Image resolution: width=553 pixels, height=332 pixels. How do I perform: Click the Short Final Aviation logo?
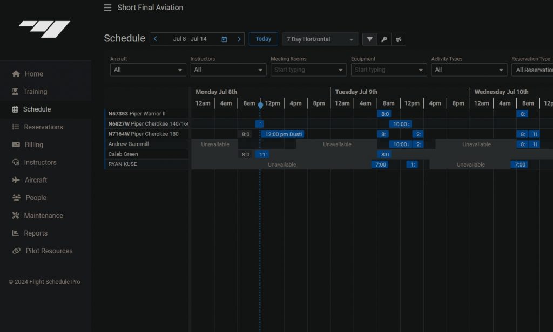click(44, 29)
